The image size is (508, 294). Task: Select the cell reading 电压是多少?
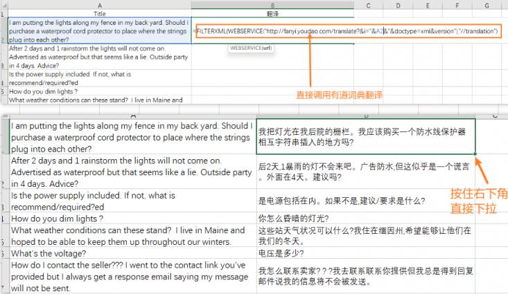coord(366,253)
